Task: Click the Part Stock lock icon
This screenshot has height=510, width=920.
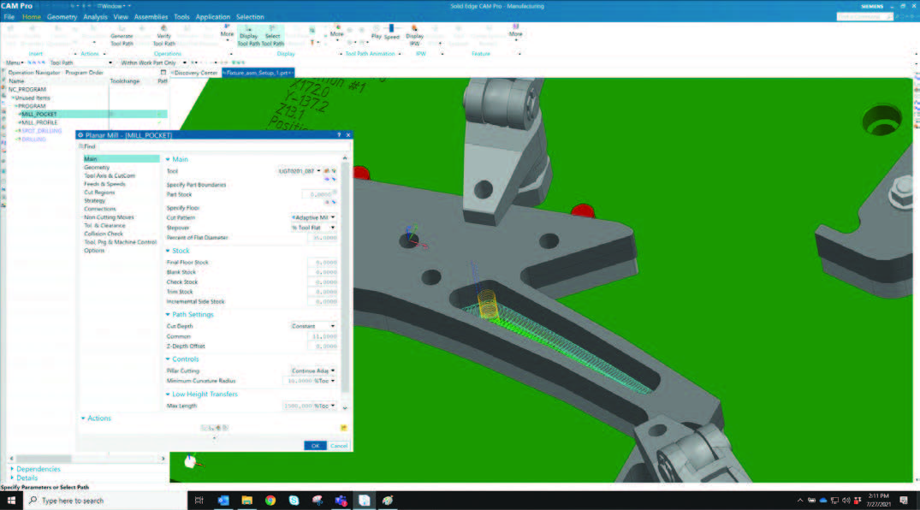Action: point(335,192)
